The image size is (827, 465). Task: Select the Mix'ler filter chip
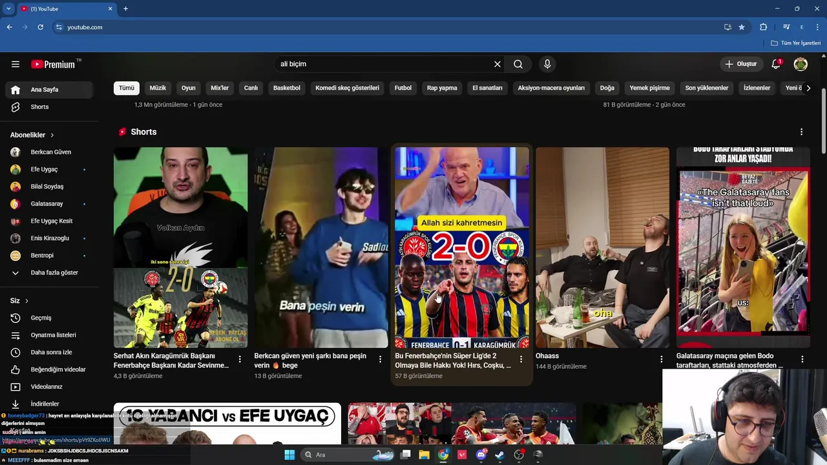coord(220,88)
